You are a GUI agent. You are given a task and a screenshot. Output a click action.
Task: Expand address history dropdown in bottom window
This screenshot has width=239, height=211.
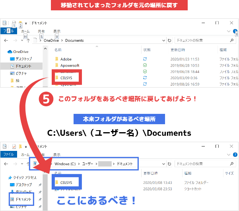[163, 164]
